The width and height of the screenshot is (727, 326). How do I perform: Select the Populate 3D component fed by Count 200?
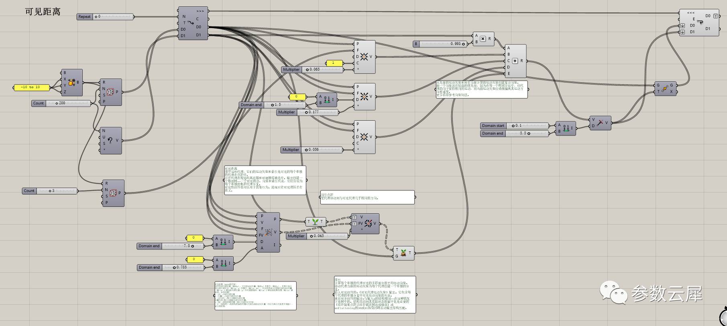pyautogui.click(x=111, y=92)
